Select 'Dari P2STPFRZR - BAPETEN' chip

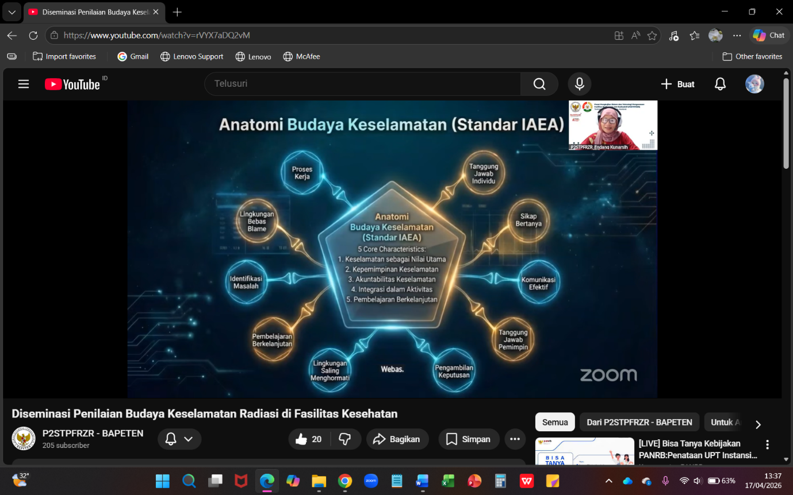click(639, 422)
